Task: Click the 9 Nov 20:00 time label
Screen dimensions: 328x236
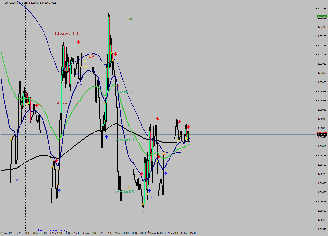Action: pos(122,233)
